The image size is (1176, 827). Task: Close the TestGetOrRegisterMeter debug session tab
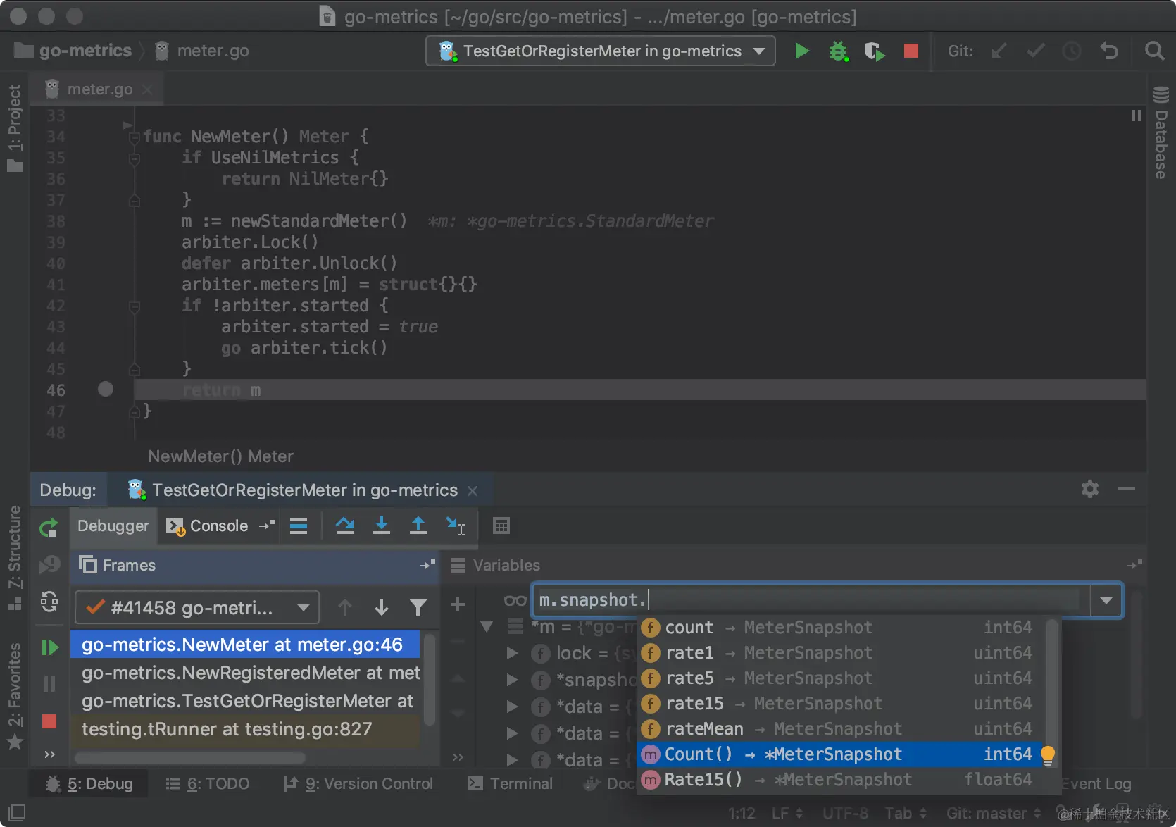tap(473, 491)
